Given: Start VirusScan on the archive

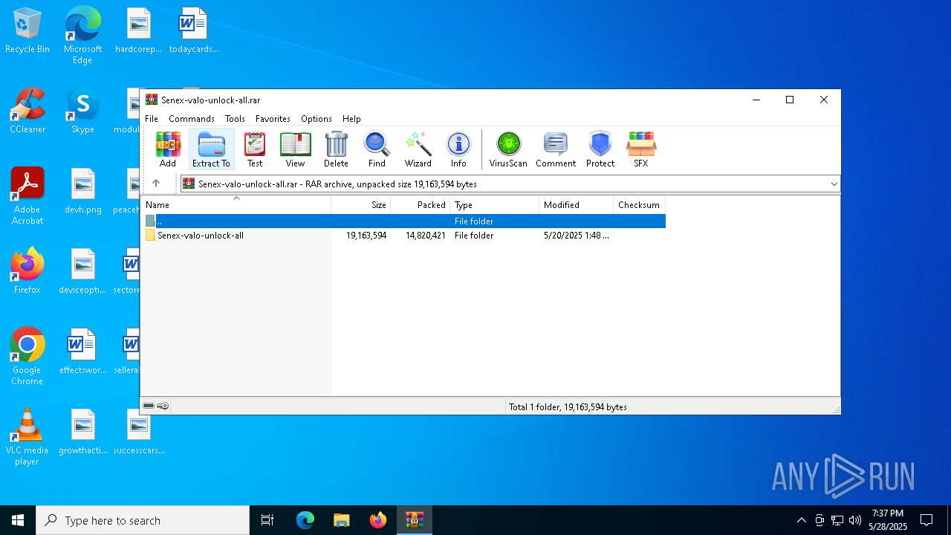Looking at the screenshot, I should (508, 149).
